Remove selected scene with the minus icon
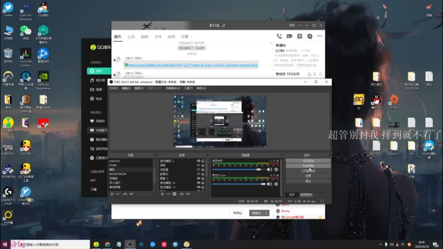The height and width of the screenshot is (249, 443). (x=118, y=194)
